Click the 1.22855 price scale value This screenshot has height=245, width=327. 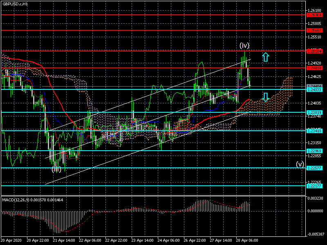coord(314,156)
